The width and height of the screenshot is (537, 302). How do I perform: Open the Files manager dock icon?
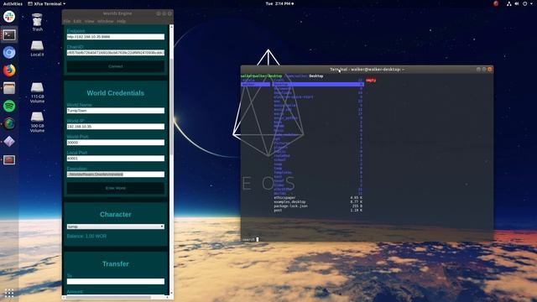pyautogui.click(x=9, y=88)
